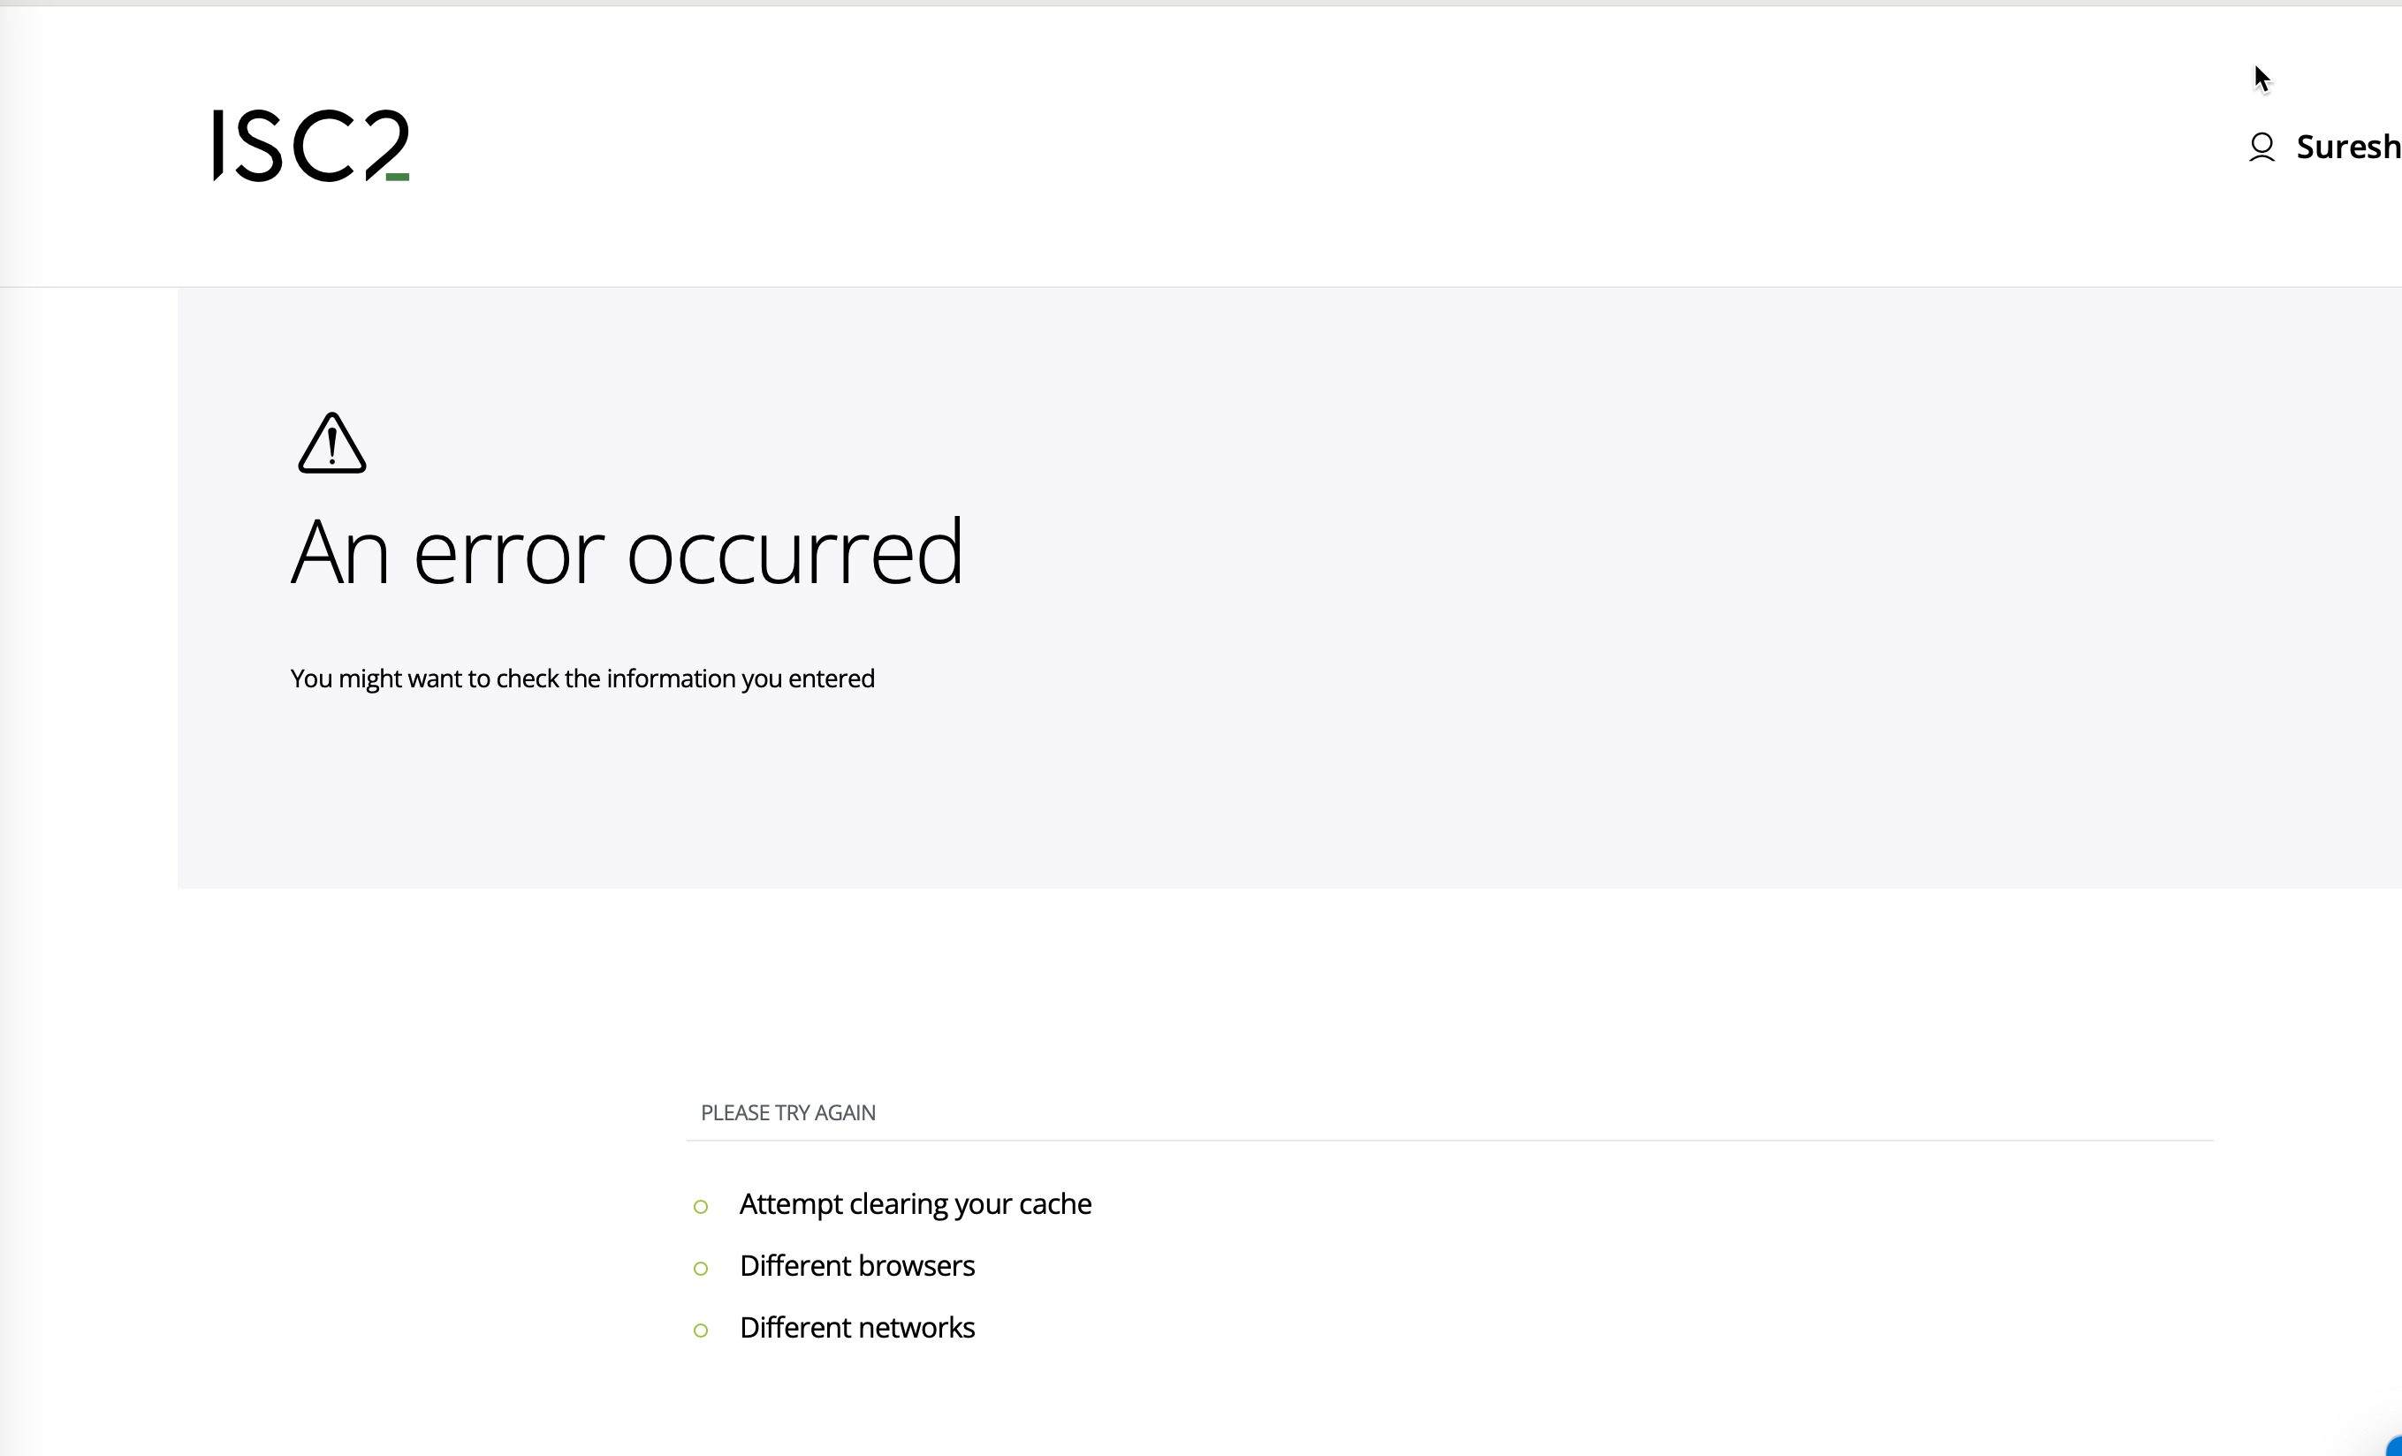Select the circle marker beside Different networks
The width and height of the screenshot is (2402, 1456).
coord(701,1331)
